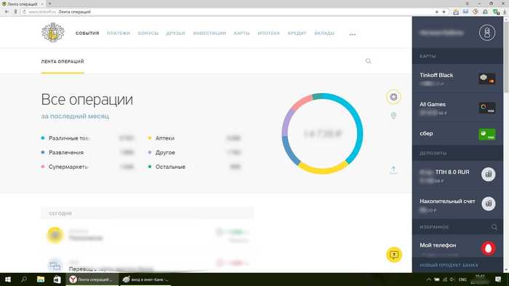Open the ДРУЗЬЯ navigation item

pos(176,33)
